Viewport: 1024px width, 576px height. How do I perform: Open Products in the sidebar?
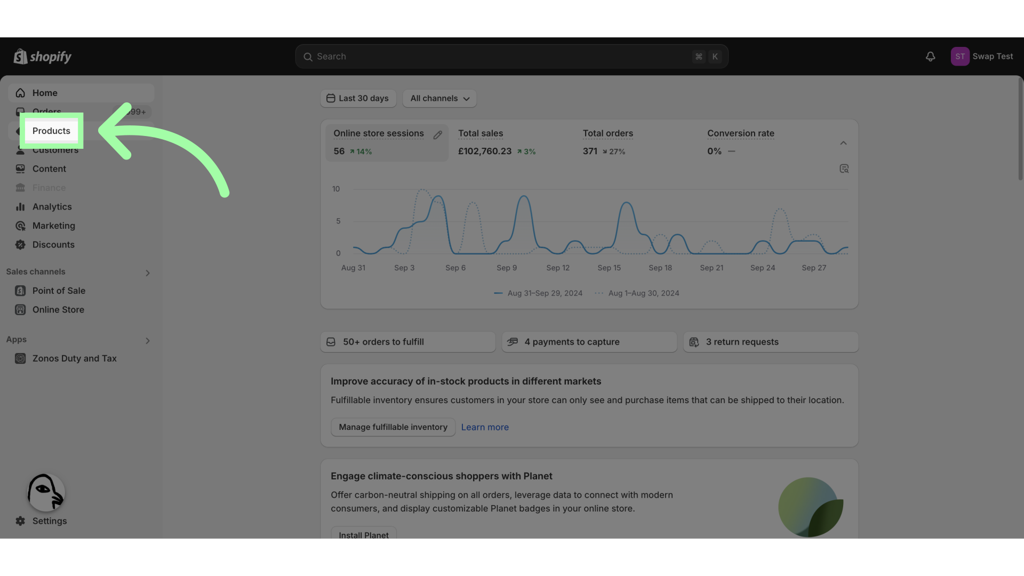tap(51, 131)
